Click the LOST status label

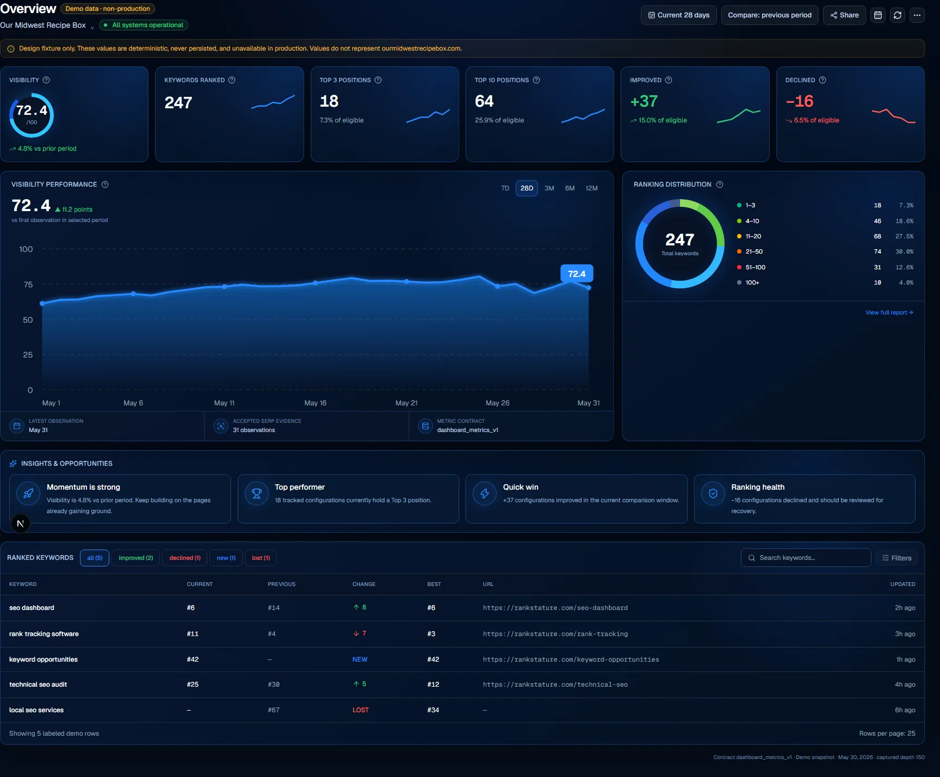[x=361, y=710]
